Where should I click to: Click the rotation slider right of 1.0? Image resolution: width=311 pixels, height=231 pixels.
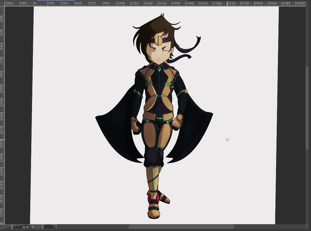(49, 227)
